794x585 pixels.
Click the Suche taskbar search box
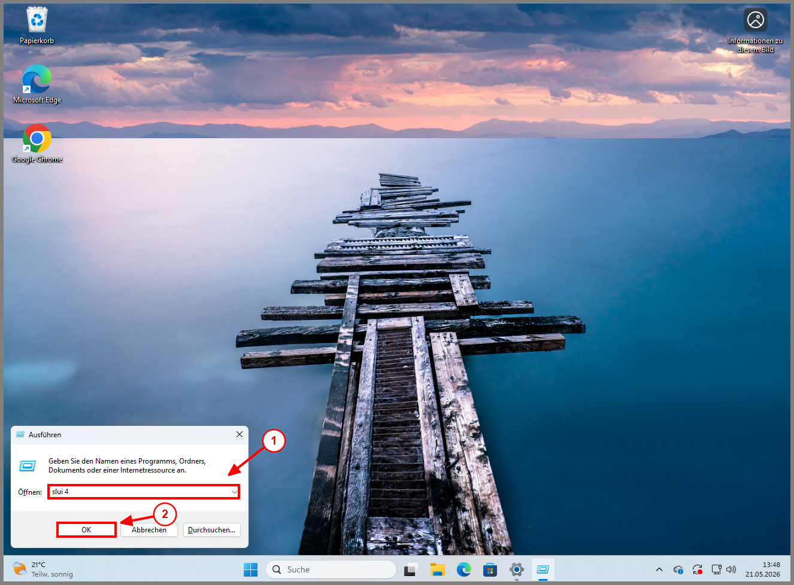(331, 569)
